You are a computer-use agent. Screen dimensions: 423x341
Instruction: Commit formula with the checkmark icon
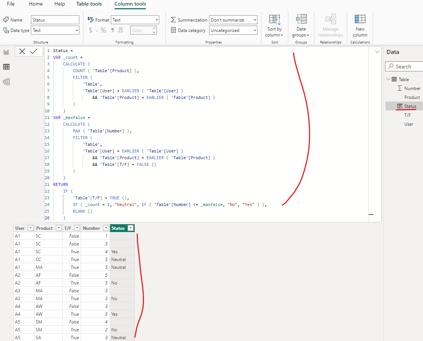[33, 51]
